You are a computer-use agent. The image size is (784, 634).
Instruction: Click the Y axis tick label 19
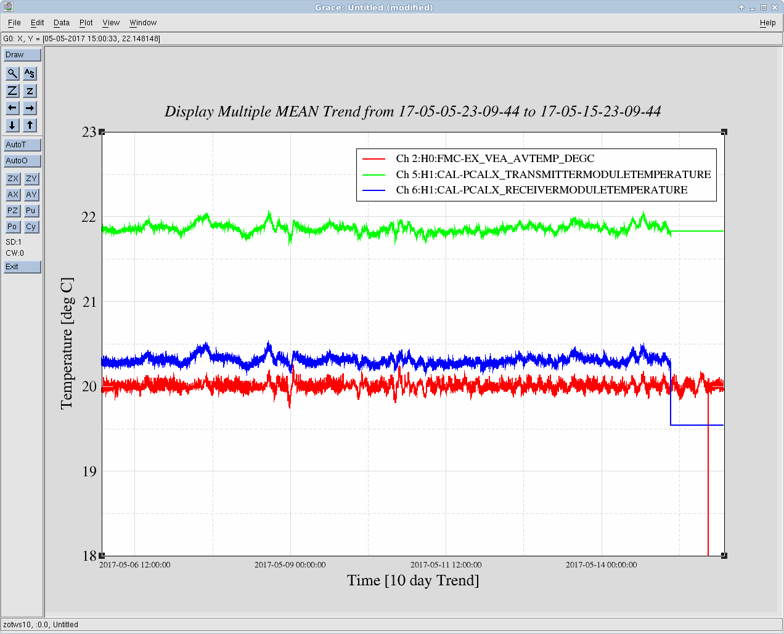point(89,471)
